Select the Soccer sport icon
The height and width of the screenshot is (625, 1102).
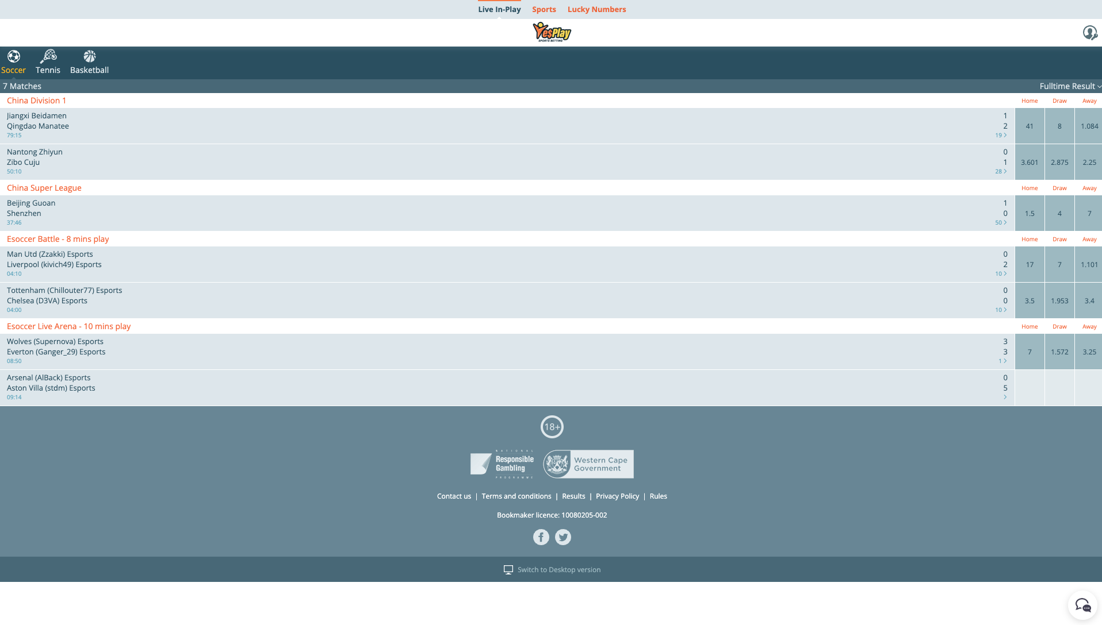(x=14, y=56)
